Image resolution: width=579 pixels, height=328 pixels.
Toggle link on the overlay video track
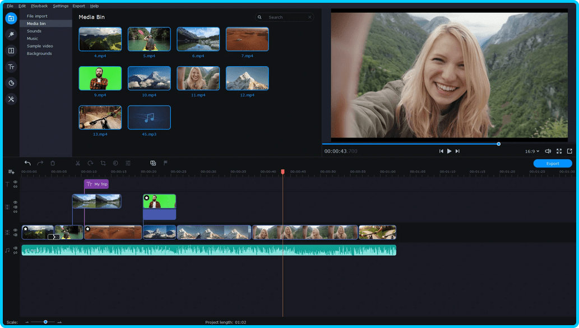coord(16,211)
